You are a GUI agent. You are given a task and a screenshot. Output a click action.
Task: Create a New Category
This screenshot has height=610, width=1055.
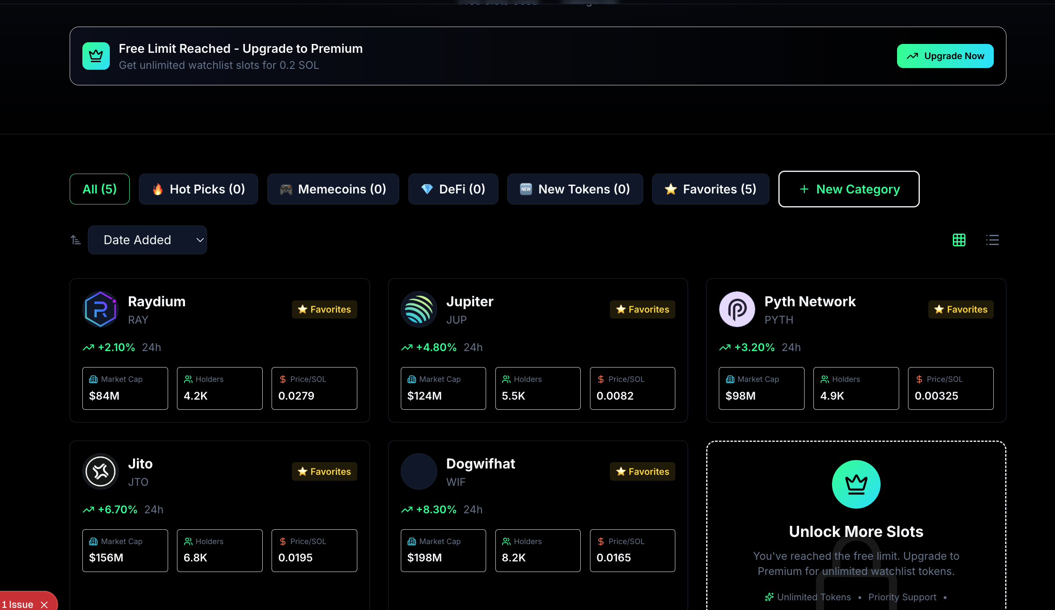coord(848,189)
